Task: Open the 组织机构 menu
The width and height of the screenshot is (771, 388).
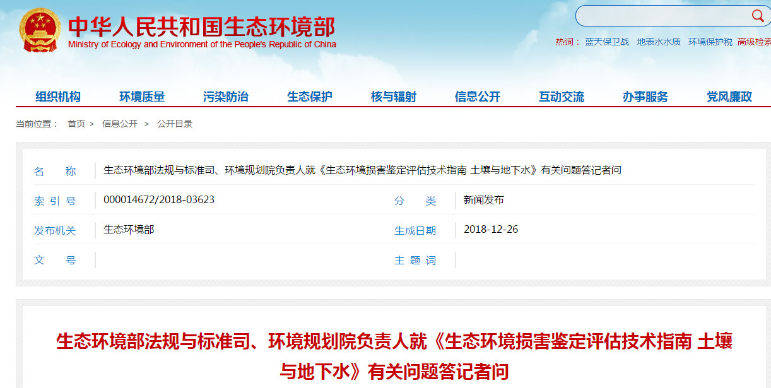Action: (58, 97)
